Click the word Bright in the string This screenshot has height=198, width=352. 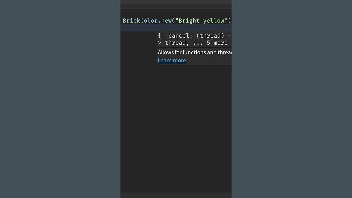click(189, 21)
